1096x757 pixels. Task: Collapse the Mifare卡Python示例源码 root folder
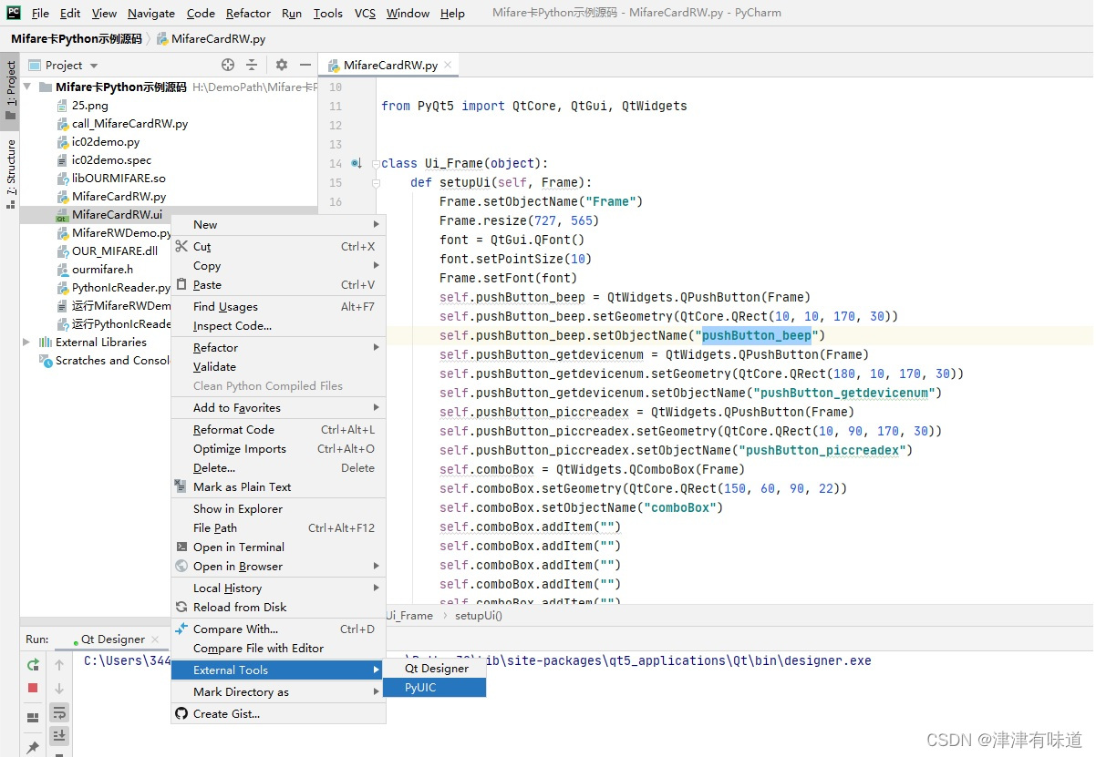click(x=28, y=87)
